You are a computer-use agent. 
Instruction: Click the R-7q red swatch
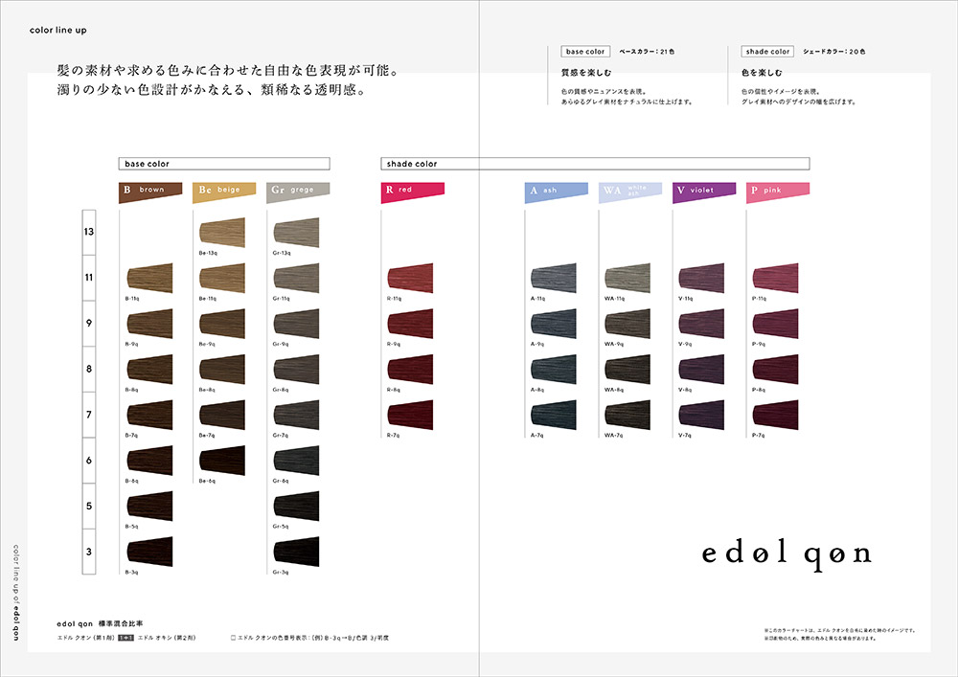[x=411, y=416]
